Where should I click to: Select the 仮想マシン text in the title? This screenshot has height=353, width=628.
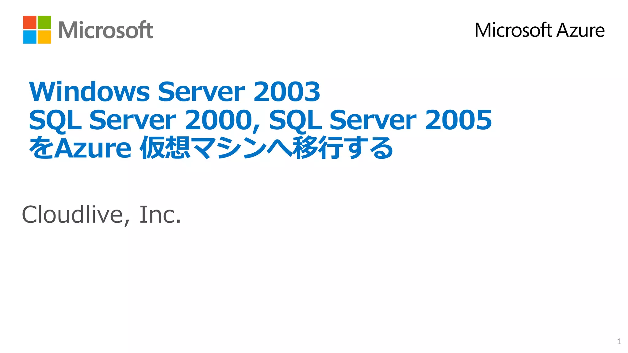coord(203,148)
